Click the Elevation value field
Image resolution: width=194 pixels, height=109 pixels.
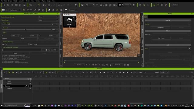[x=29, y=39]
